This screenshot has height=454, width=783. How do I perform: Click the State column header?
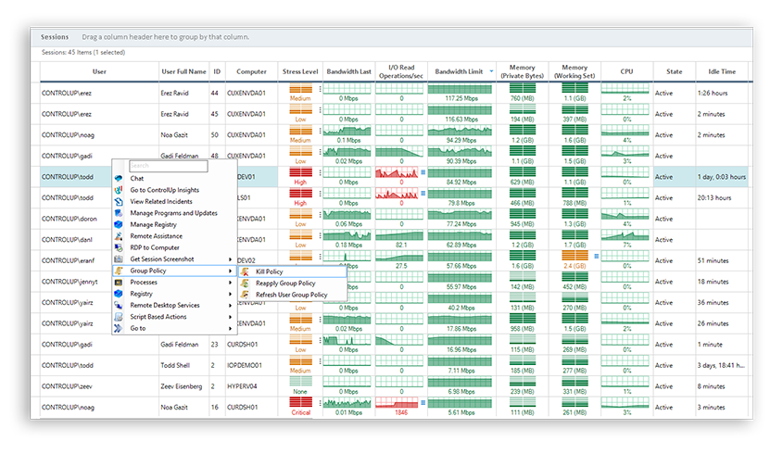pyautogui.click(x=675, y=71)
